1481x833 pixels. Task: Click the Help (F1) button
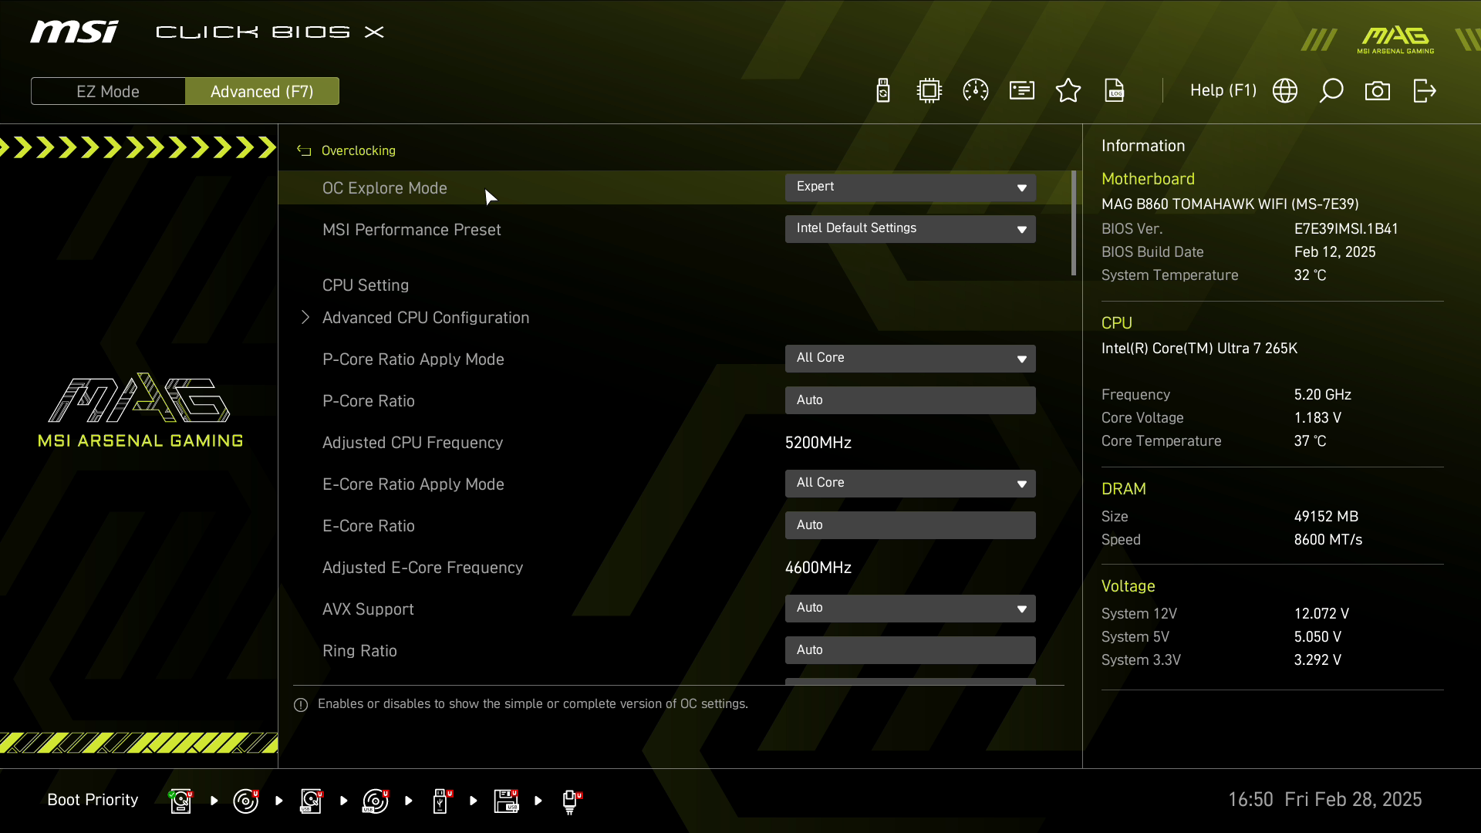coord(1223,91)
